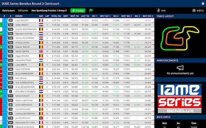Image resolution: width=206 pixels, height=128 pixels.
Task: Sort by the DIFF column header
Action: tap(65, 16)
